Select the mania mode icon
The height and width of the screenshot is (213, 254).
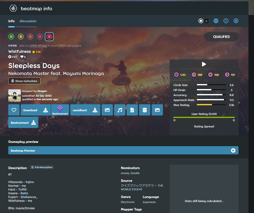tap(236, 21)
